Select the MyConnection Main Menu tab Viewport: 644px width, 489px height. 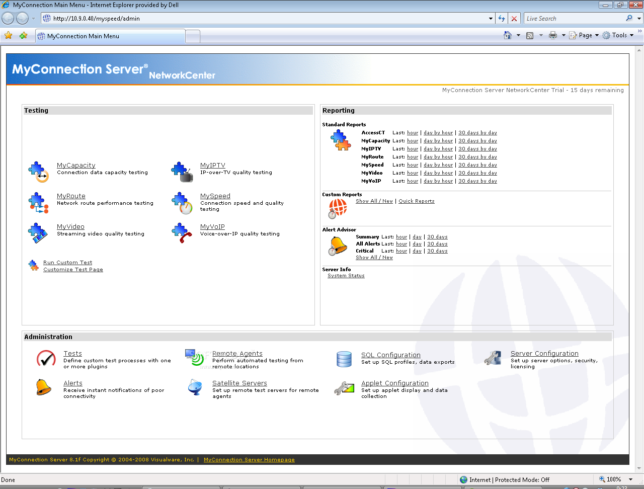pos(110,36)
